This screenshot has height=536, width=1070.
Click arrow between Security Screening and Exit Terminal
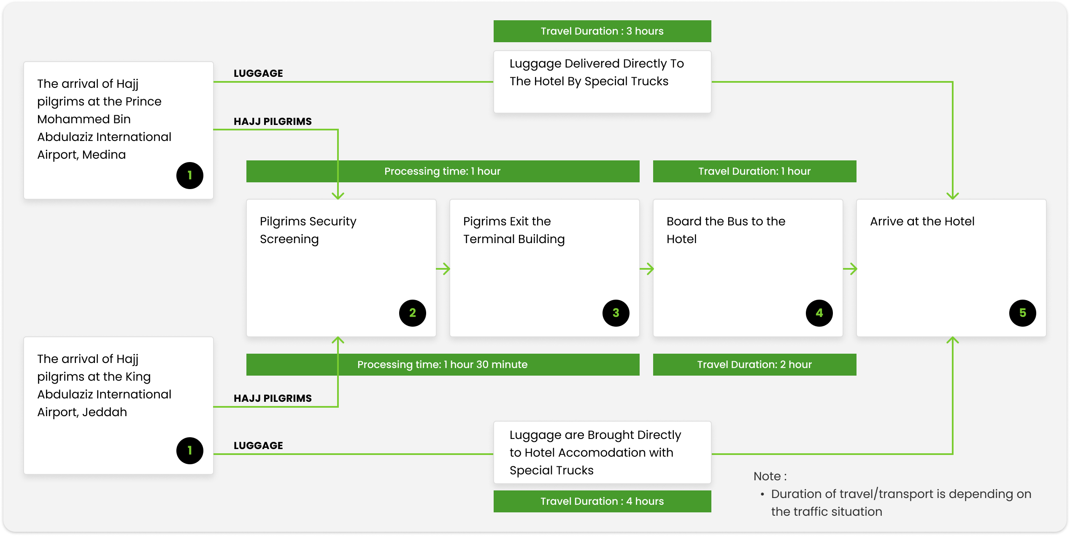tap(443, 269)
